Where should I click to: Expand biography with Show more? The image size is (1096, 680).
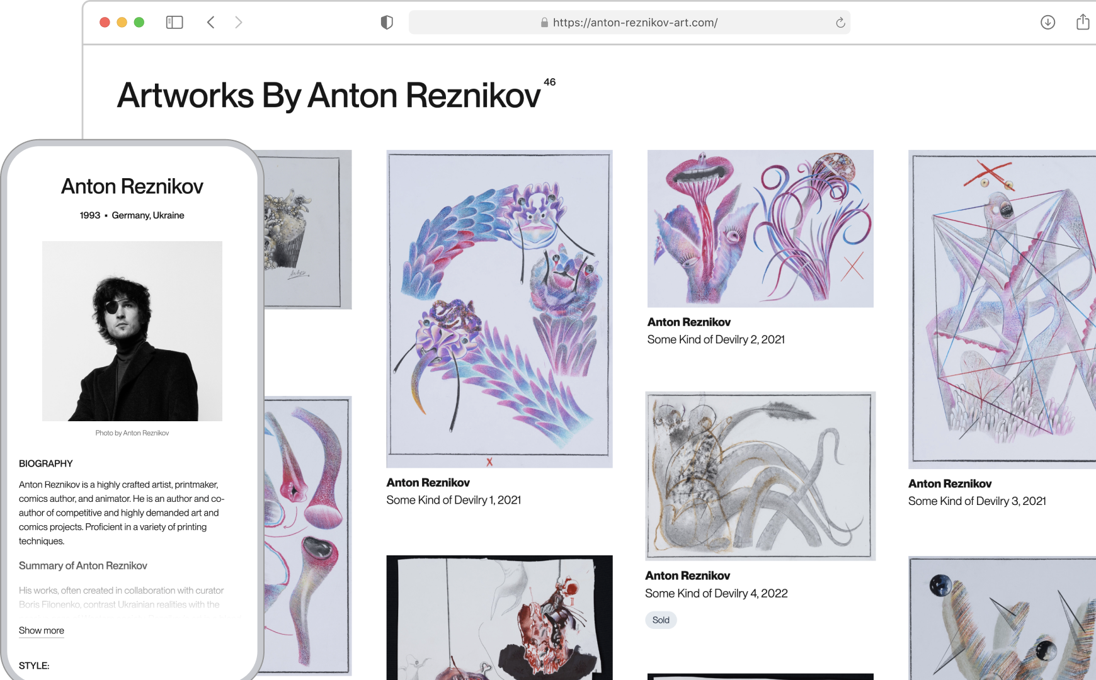point(42,630)
